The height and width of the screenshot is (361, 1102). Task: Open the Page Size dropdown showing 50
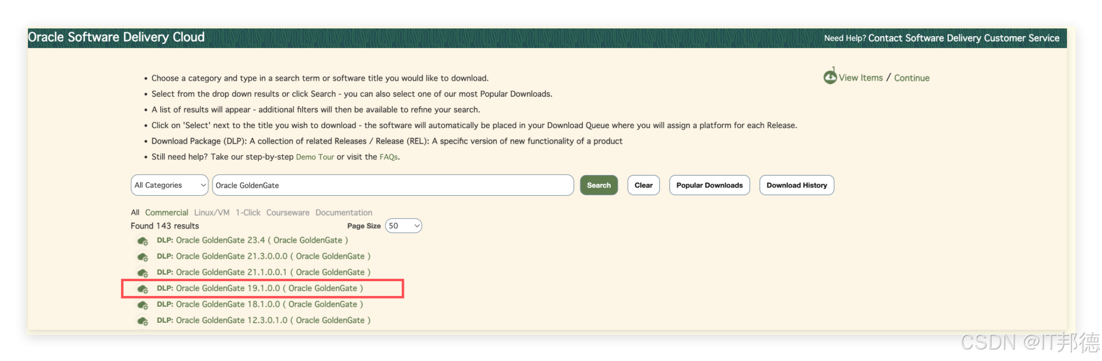(403, 226)
